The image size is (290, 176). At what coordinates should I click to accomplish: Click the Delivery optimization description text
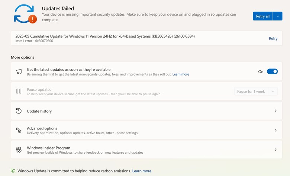pos(82,133)
